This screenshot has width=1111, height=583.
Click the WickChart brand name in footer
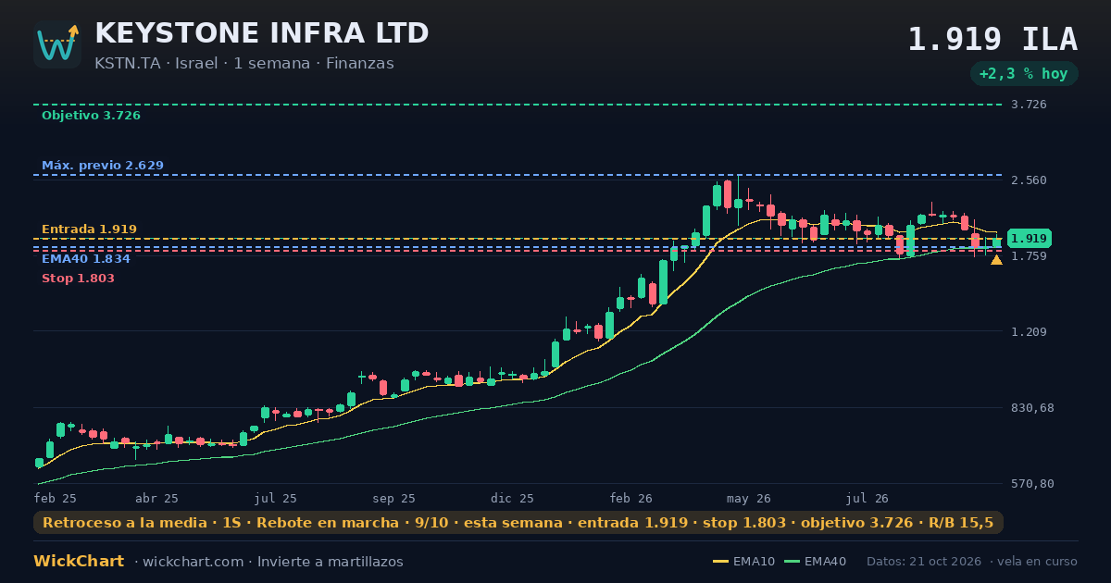(79, 562)
